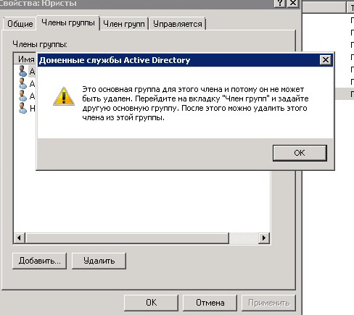Open the Члены группы tab
The width and height of the screenshot is (354, 315).
[x=68, y=22]
